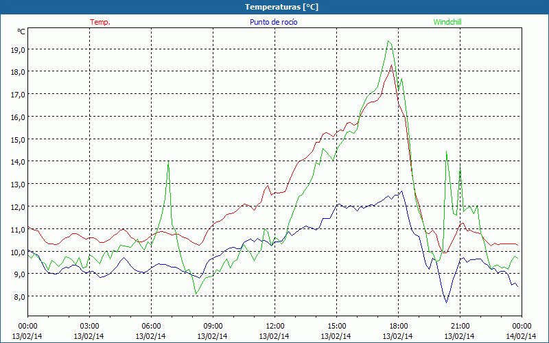The image size is (549, 343).
Task: Click the blue dew point minimum below 8,0
Action: (x=447, y=303)
